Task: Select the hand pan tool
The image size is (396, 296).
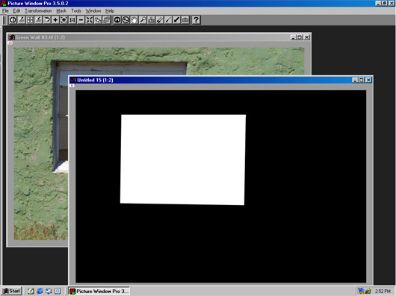Action: (134, 20)
